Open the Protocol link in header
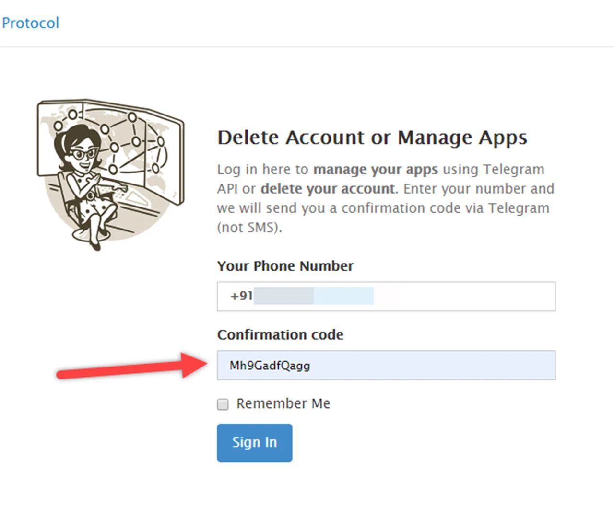Screen dimensions: 614x505 click(30, 23)
